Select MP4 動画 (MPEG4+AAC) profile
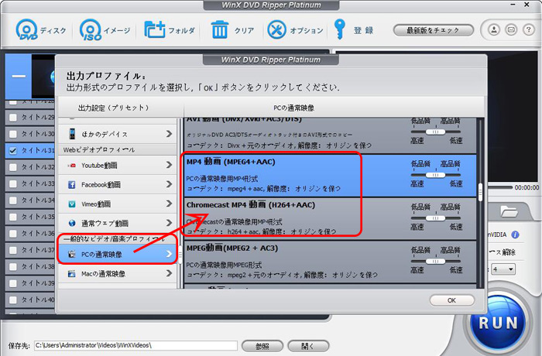 [294, 174]
